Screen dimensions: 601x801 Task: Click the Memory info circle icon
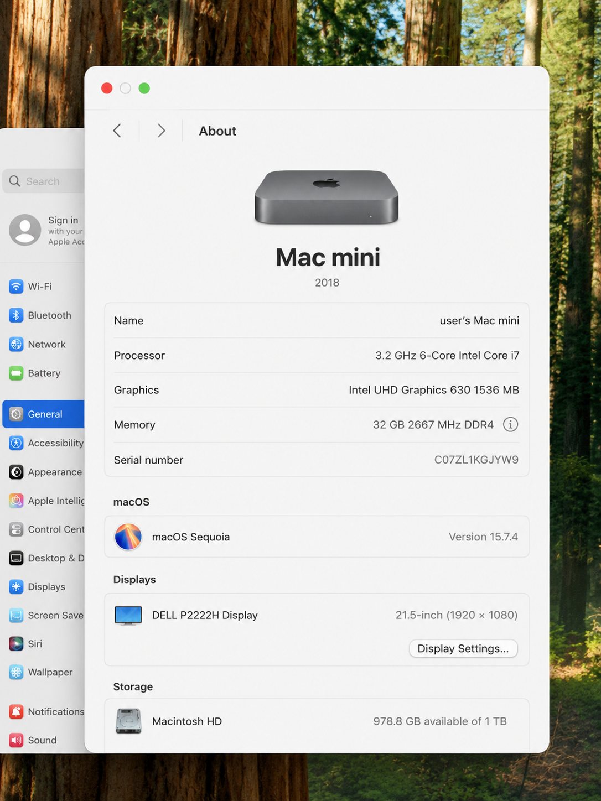[x=510, y=424]
